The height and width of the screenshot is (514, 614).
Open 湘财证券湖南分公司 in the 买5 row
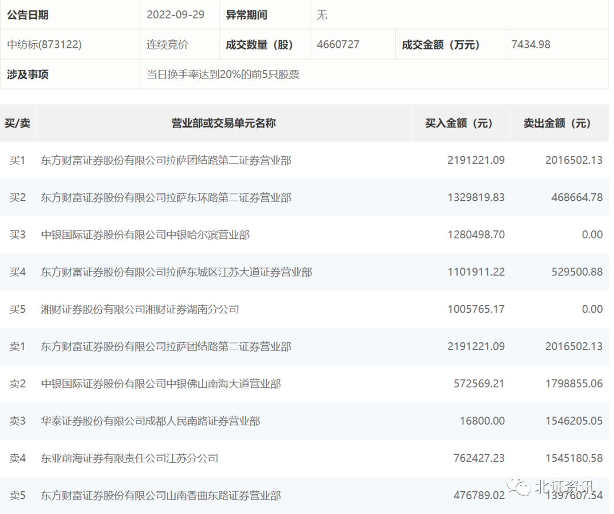(x=140, y=309)
